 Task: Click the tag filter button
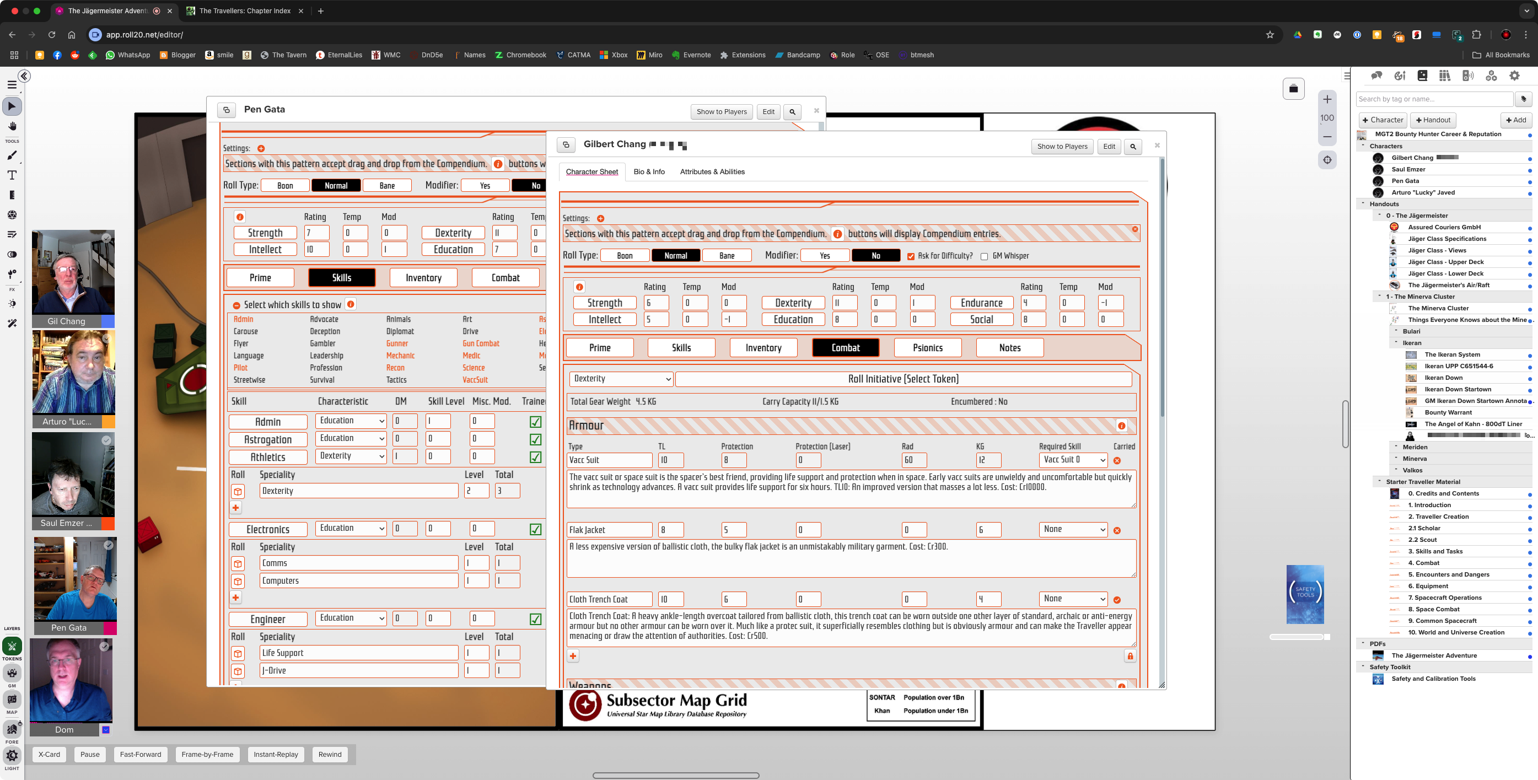(x=1523, y=99)
